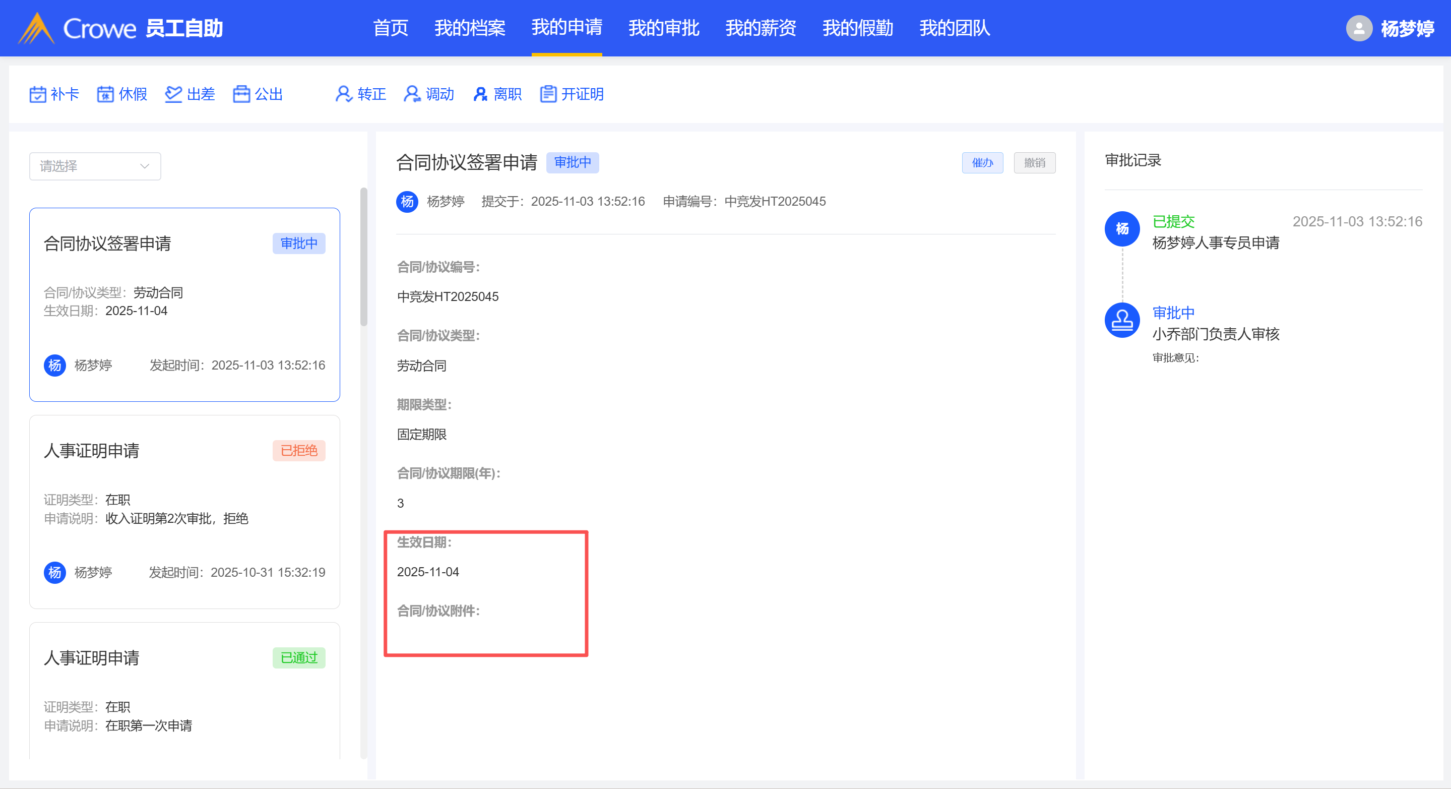
Task: Click the application list vertical scrollbar
Action: point(364,257)
